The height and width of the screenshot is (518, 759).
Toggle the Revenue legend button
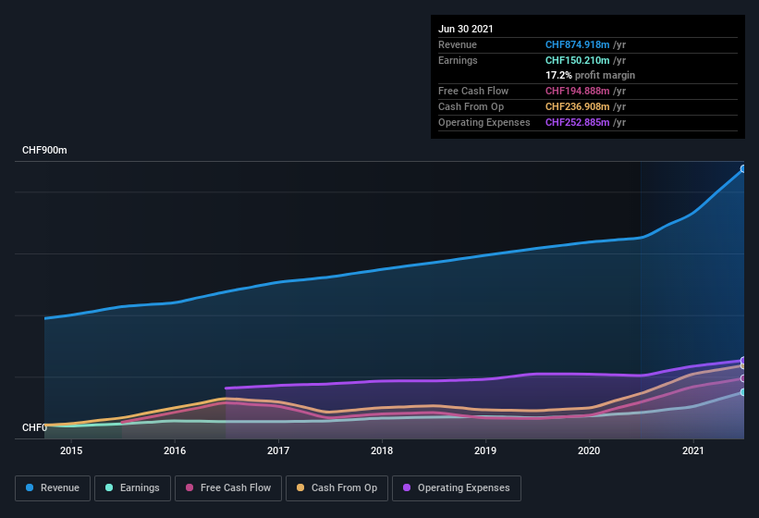coord(53,488)
